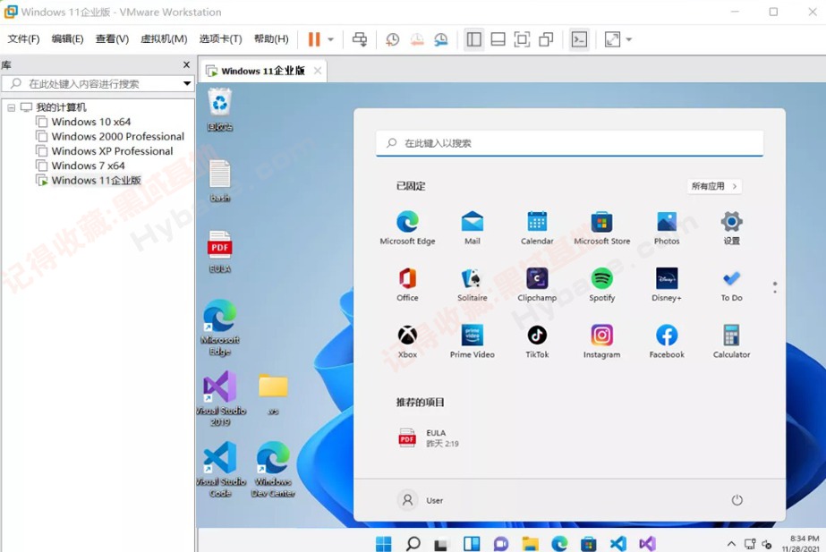Show the console view icon

click(580, 39)
